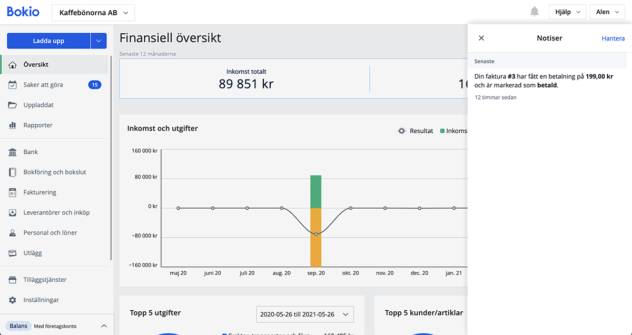Click the Hantera link in notifications
Image resolution: width=632 pixels, height=335 pixels.
tap(613, 38)
